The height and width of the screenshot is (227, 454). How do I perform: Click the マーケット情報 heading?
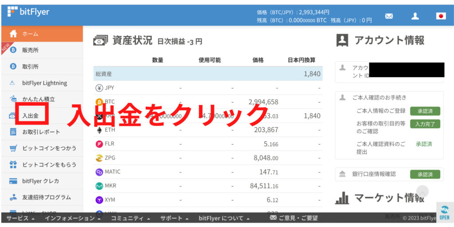(389, 198)
